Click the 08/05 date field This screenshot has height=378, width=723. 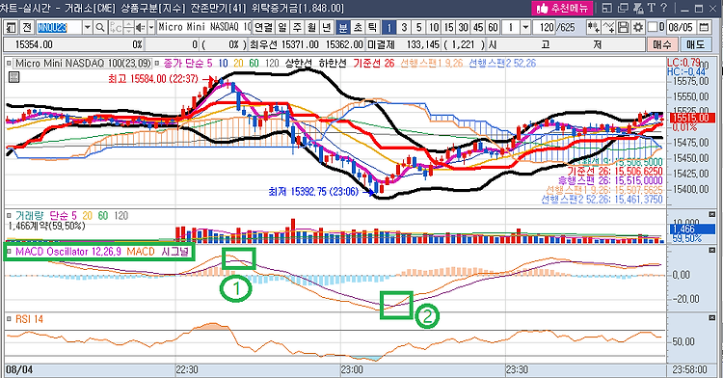click(x=681, y=28)
